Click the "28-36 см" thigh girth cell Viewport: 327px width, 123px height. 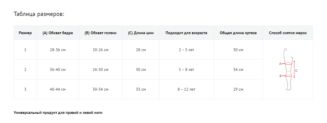pos(58,50)
